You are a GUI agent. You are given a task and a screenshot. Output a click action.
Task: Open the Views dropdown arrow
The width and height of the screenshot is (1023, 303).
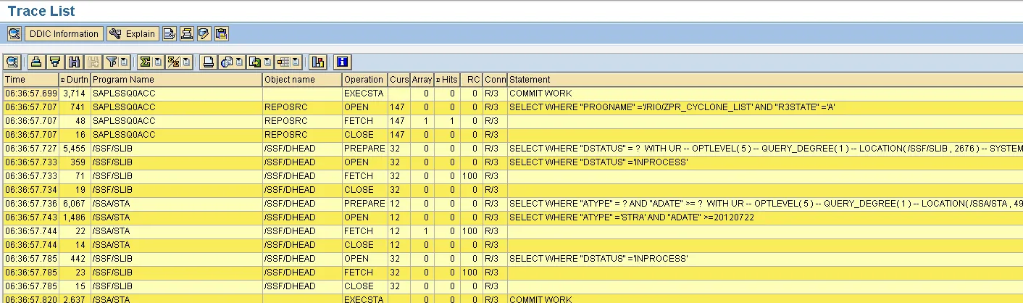239,62
